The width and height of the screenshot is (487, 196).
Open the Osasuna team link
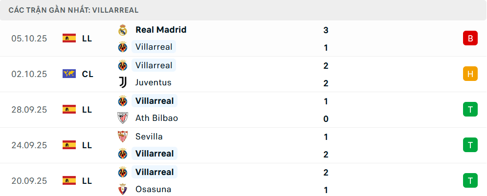click(153, 189)
